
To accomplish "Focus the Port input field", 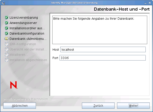I will (103, 58).
